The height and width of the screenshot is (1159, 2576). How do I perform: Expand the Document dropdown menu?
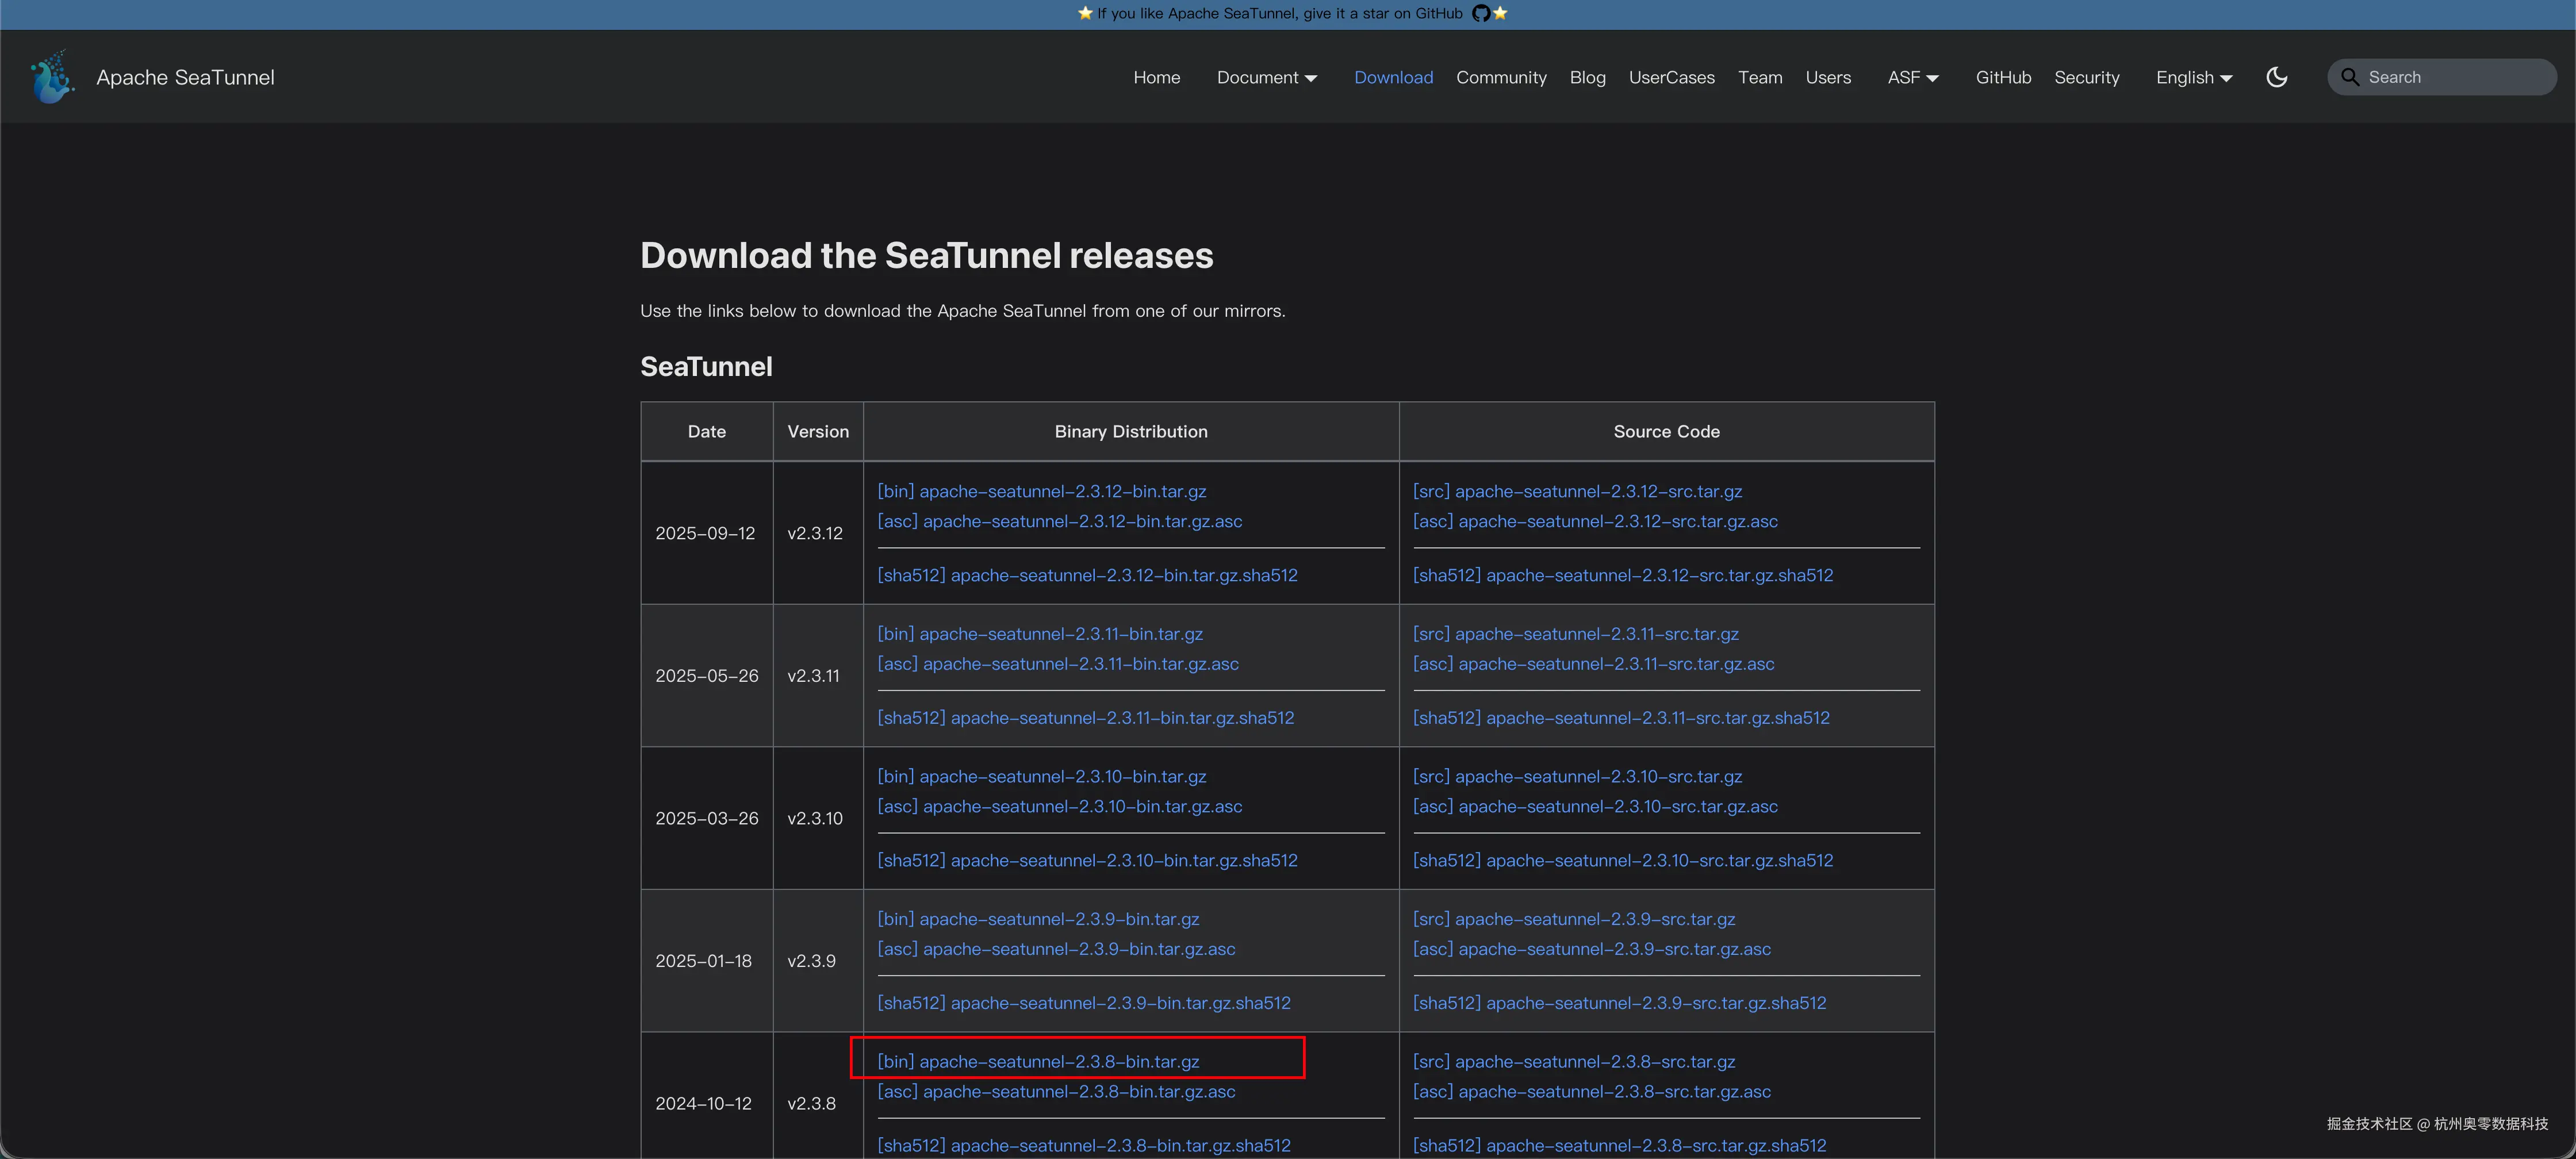tap(1266, 77)
